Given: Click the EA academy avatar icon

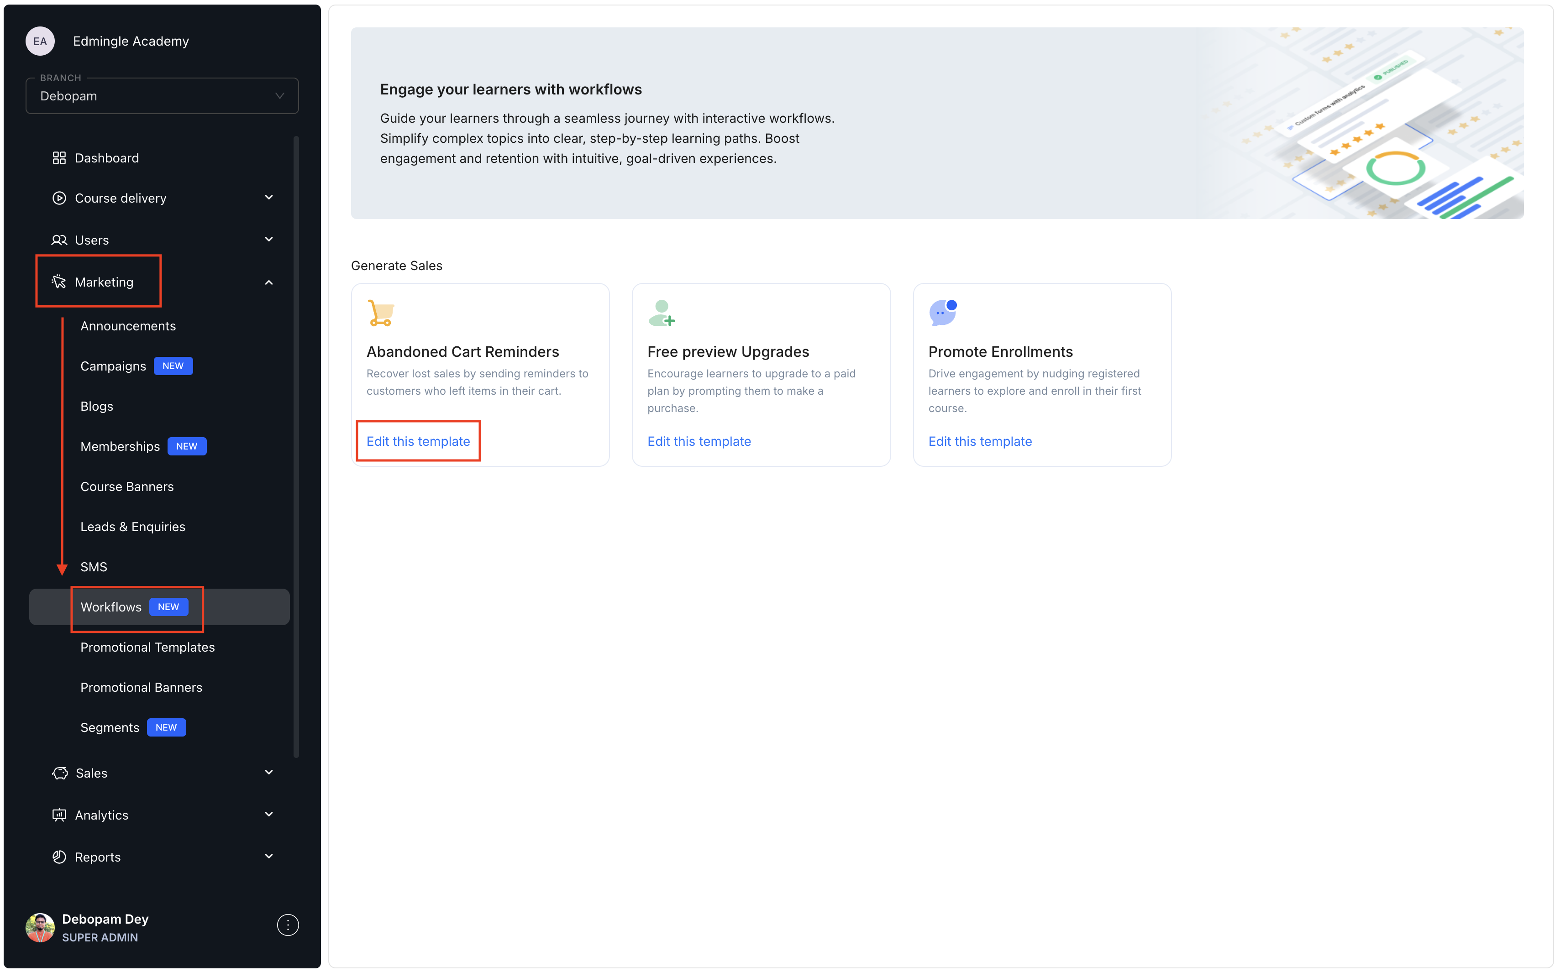Looking at the screenshot, I should (40, 41).
